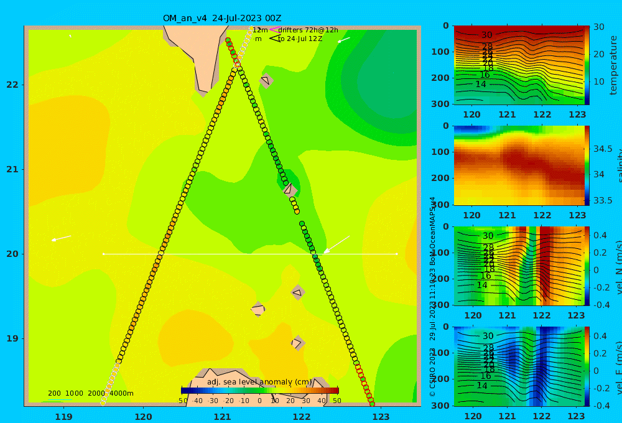The height and width of the screenshot is (423, 622).
Task: Click the 'vel. N (m/s)' axis label
Action: tap(618, 267)
